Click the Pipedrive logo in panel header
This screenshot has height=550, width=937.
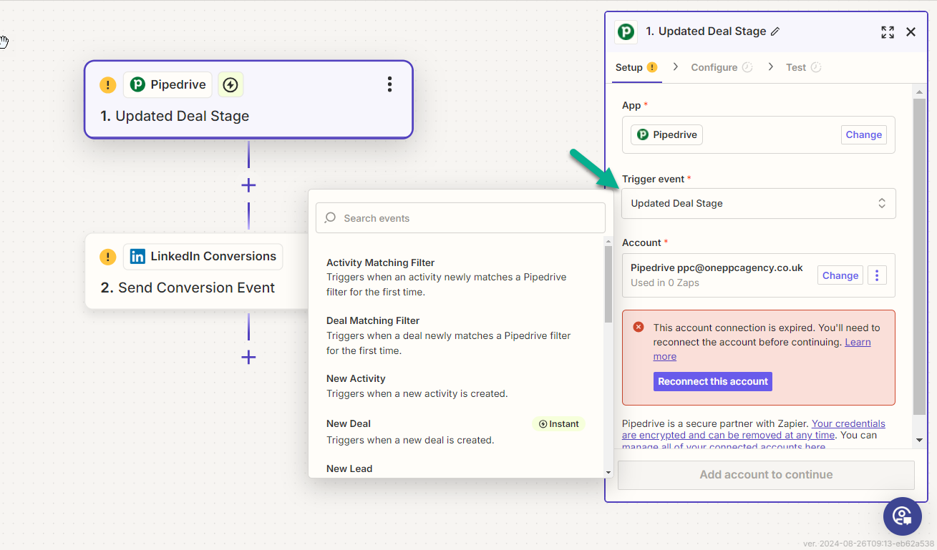point(626,31)
